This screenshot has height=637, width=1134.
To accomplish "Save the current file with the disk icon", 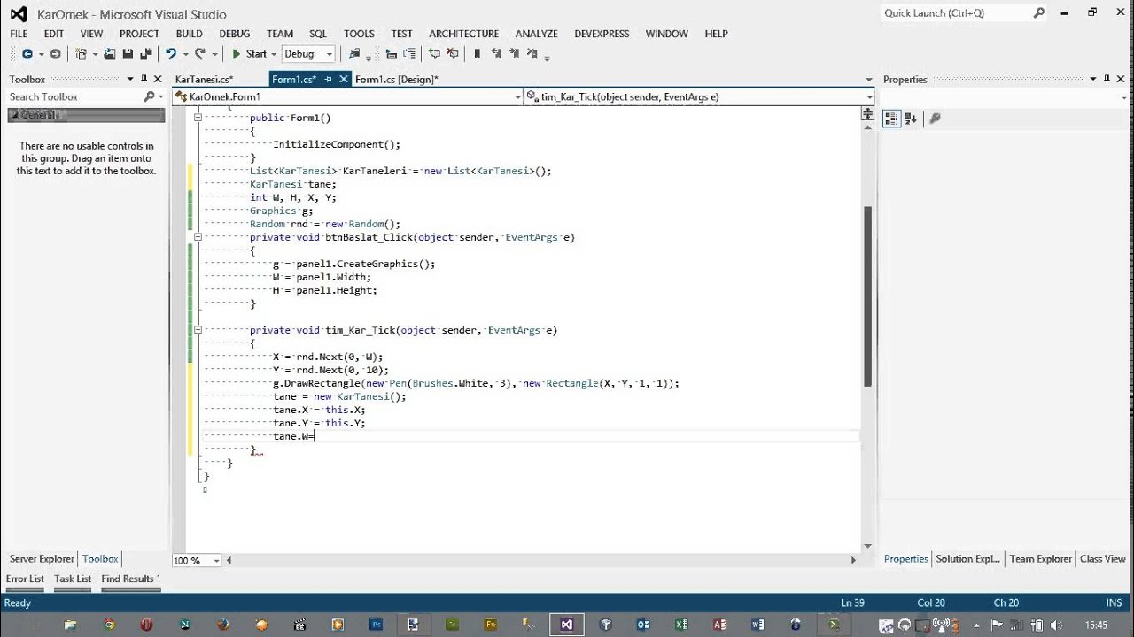I will click(x=128, y=54).
